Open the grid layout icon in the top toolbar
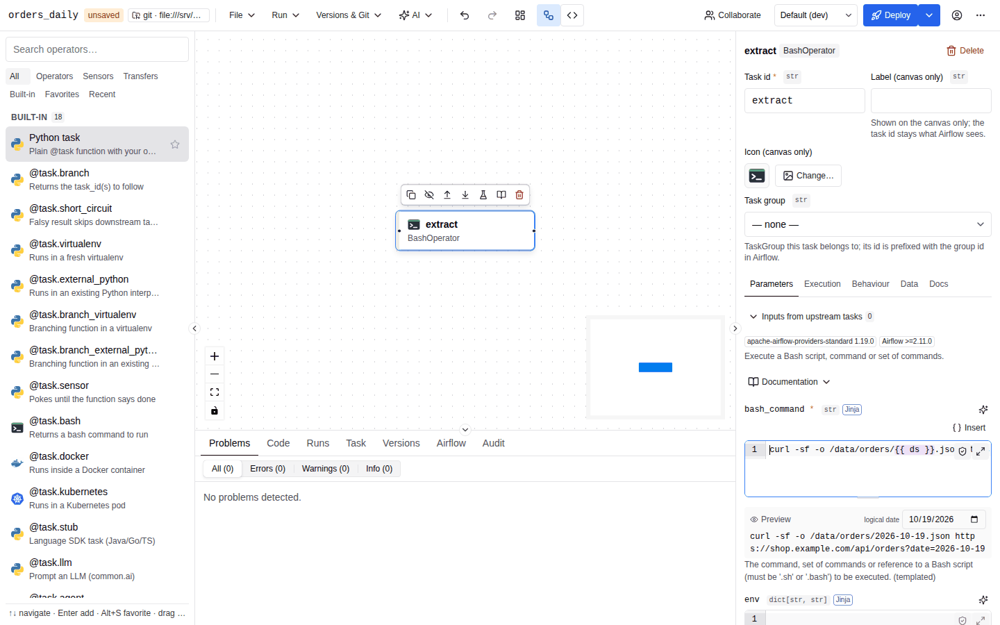Viewport: 1000px width, 625px height. click(x=520, y=15)
